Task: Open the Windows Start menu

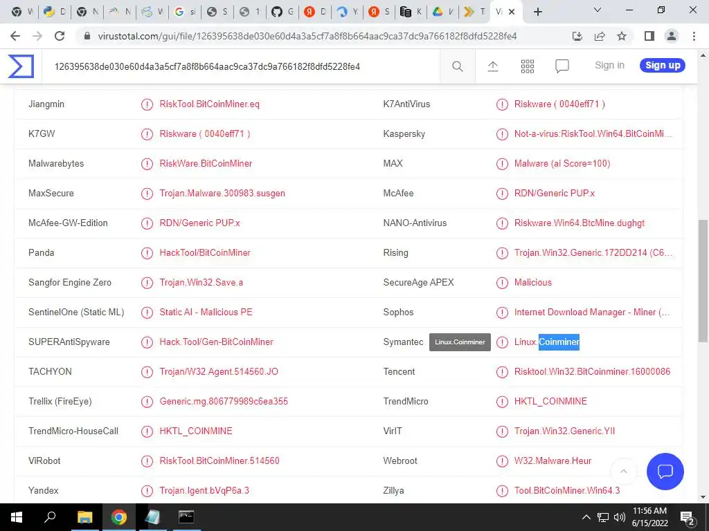Action: pyautogui.click(x=17, y=517)
